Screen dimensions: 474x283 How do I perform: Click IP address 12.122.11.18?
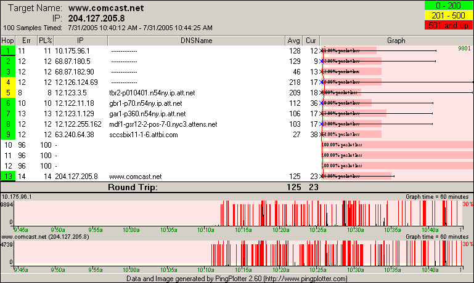[75, 103]
